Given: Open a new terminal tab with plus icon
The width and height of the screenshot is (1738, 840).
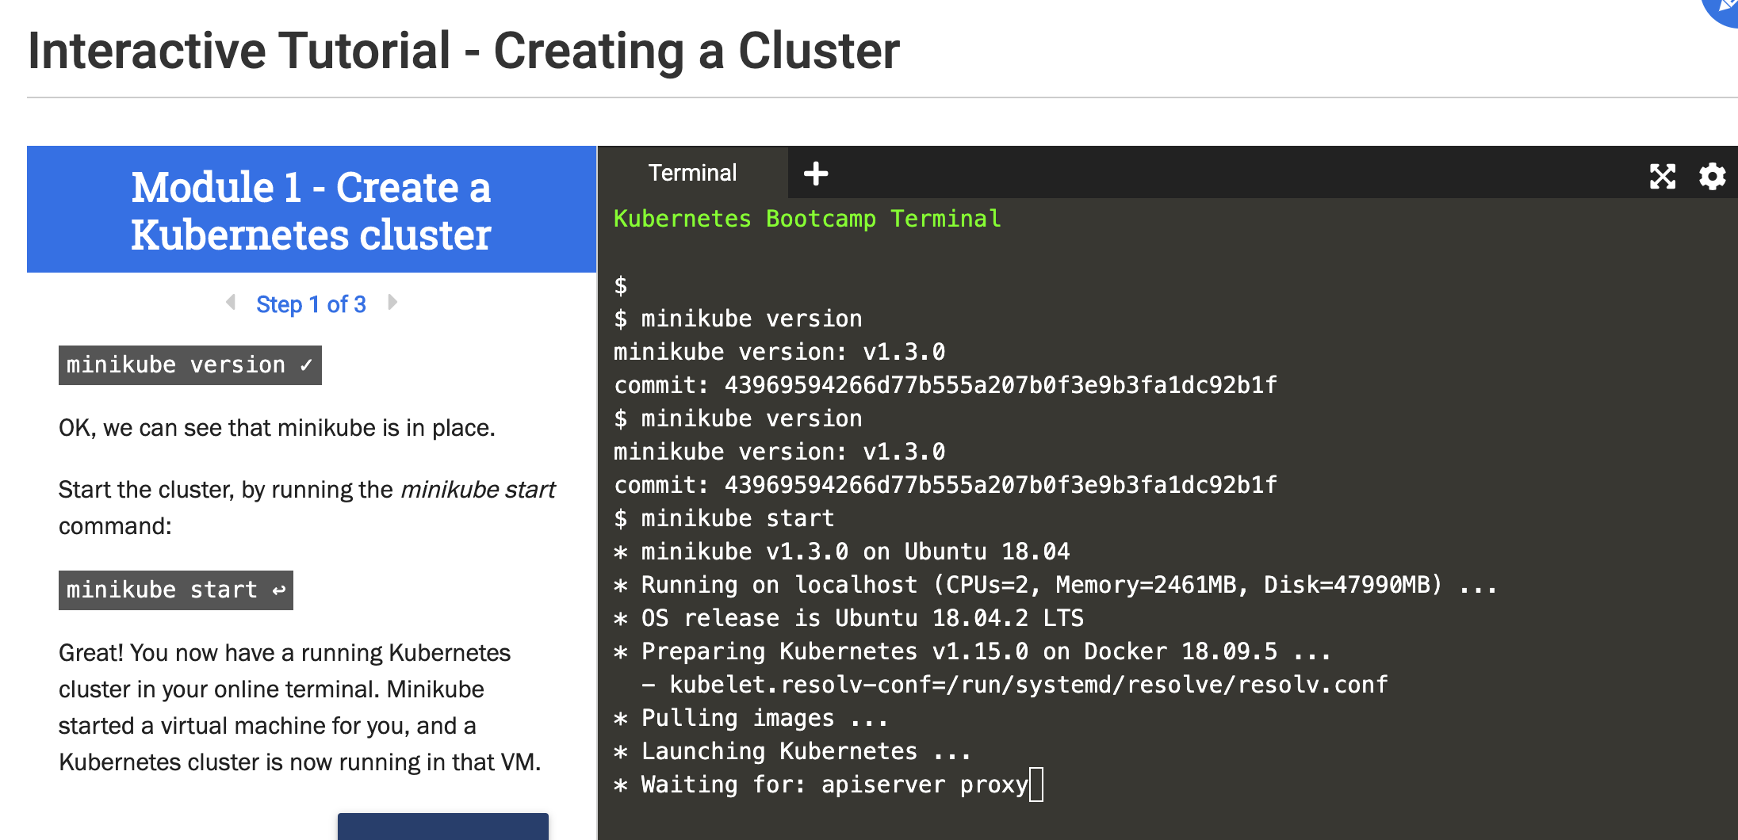Looking at the screenshot, I should point(815,173).
